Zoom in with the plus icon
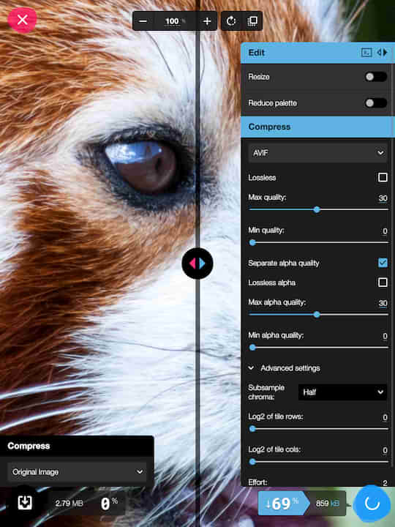The height and width of the screenshot is (527, 395). (207, 21)
